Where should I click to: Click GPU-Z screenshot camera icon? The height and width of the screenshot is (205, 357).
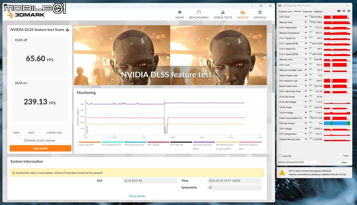coord(339,11)
